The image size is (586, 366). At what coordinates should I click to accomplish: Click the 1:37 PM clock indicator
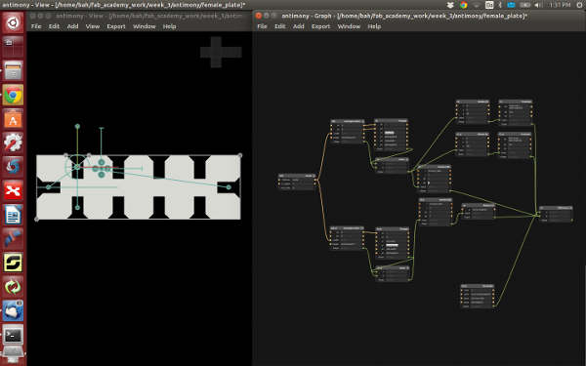click(560, 5)
